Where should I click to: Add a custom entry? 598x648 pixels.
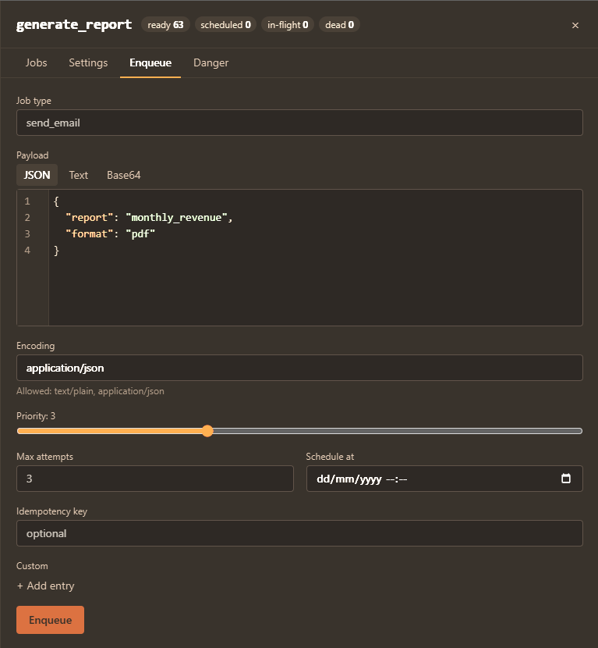tap(45, 586)
